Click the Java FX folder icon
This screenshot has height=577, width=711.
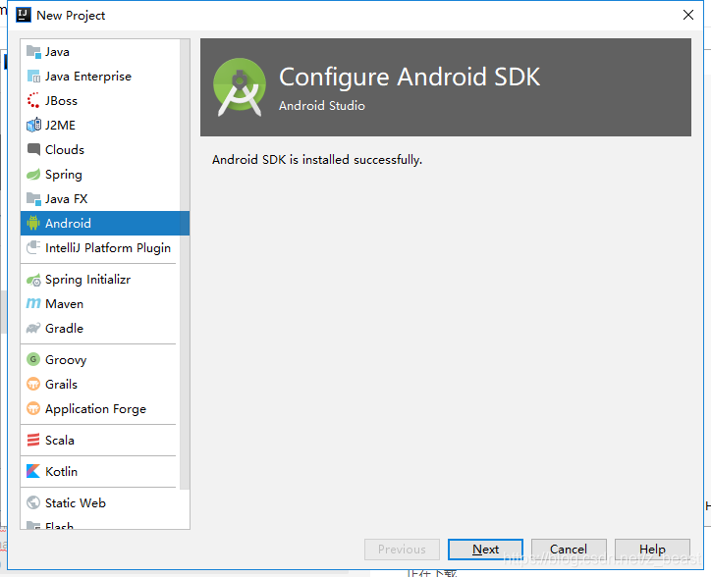(33, 199)
